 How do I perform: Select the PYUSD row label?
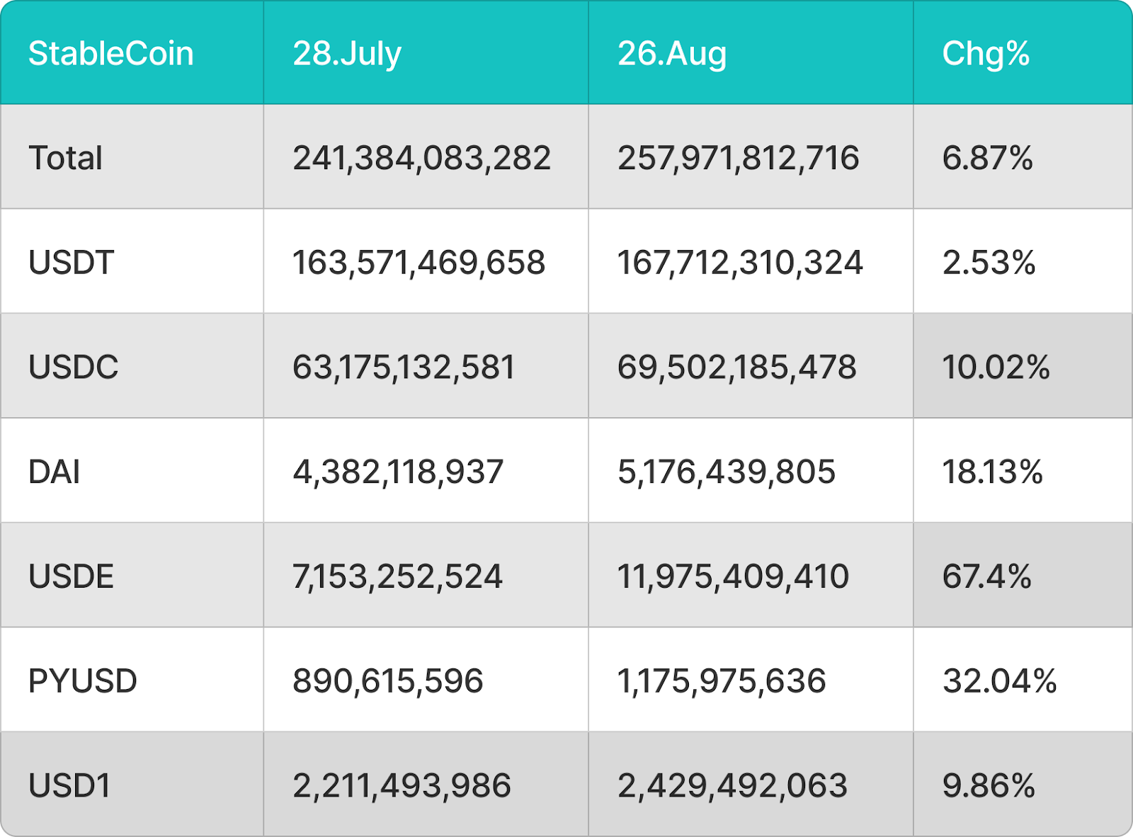82,681
